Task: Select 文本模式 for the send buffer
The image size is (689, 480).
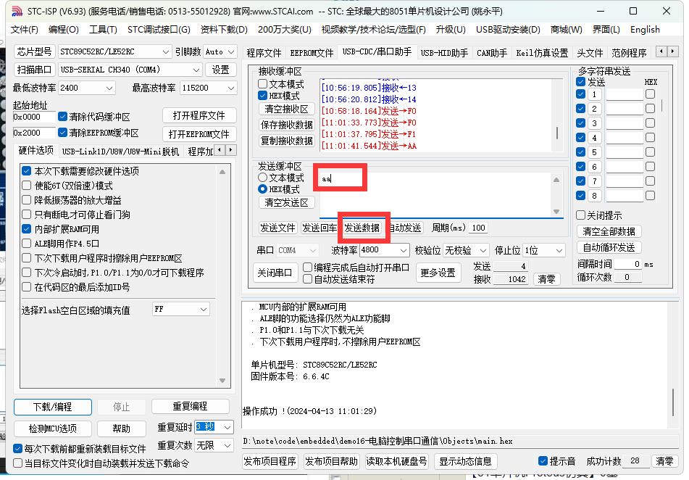Action: pyautogui.click(x=263, y=178)
